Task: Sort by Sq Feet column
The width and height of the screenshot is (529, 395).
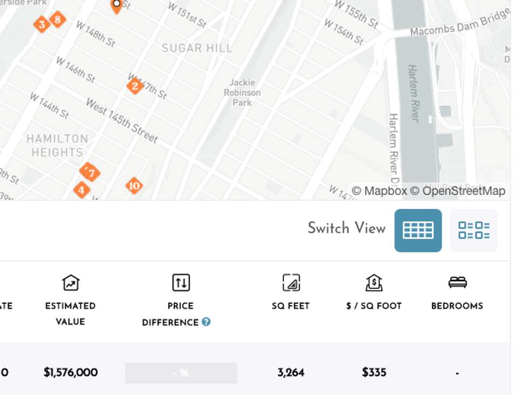Action: click(x=290, y=306)
